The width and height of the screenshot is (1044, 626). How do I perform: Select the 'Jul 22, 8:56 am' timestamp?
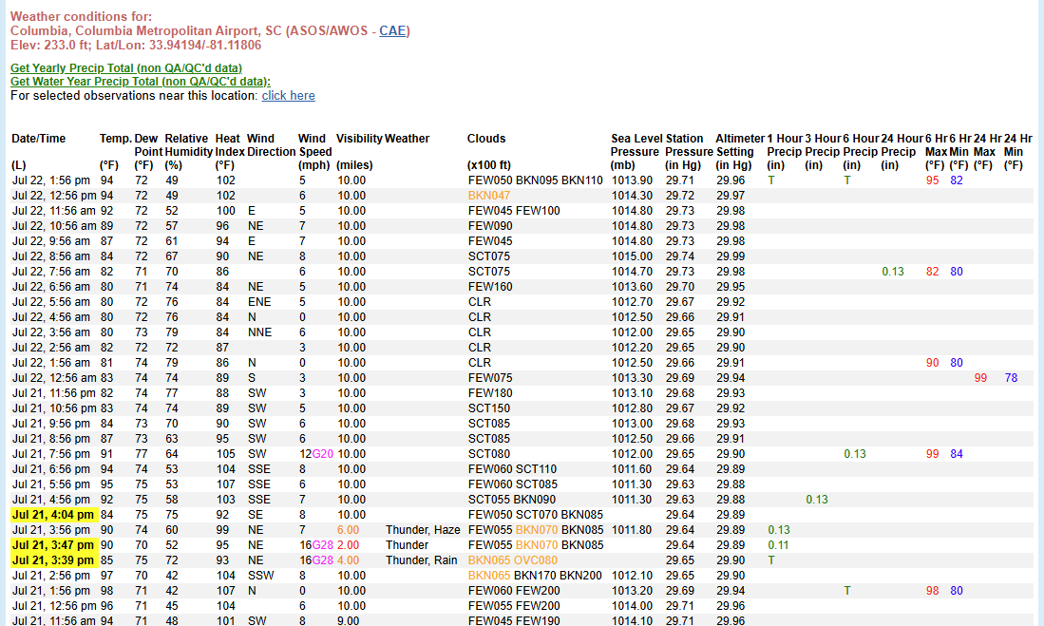coord(51,256)
